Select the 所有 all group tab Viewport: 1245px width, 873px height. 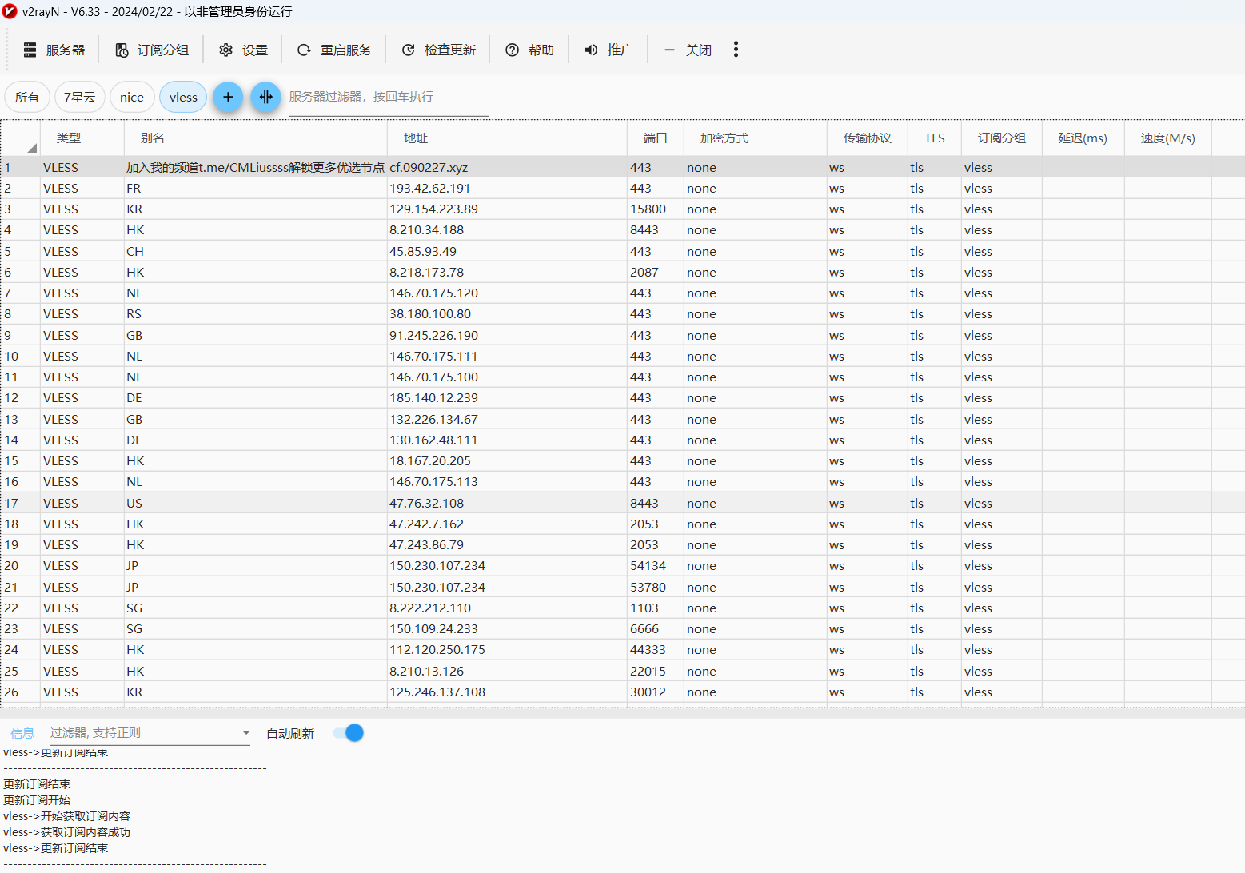pyautogui.click(x=27, y=97)
